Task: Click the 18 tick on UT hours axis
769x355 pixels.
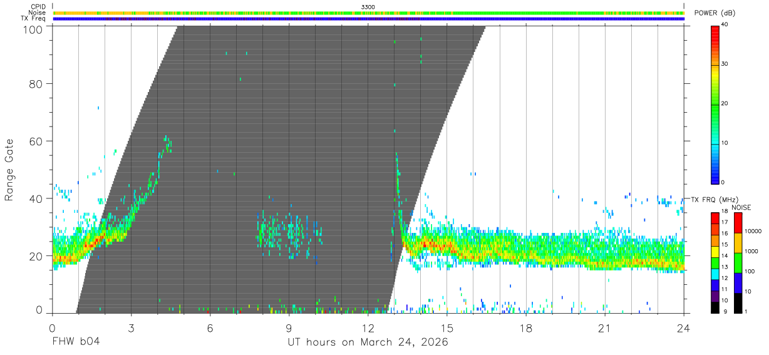Action: 526,328
